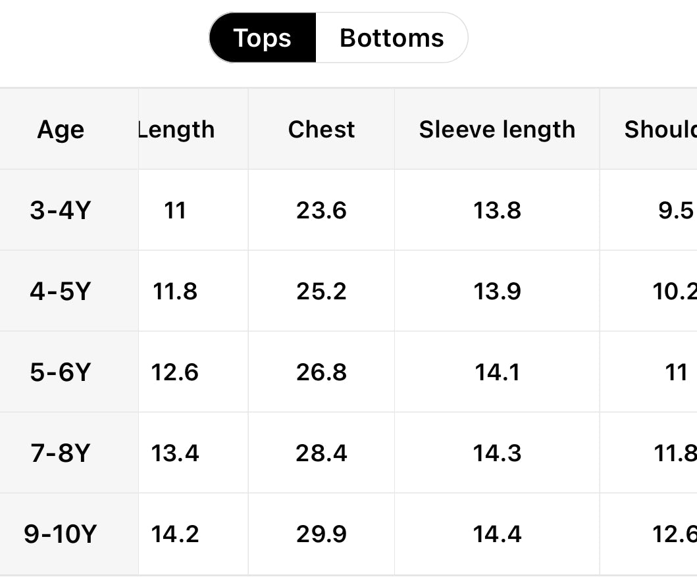Select the sleeve length value 14.3
This screenshot has width=697, height=577.
pos(497,453)
